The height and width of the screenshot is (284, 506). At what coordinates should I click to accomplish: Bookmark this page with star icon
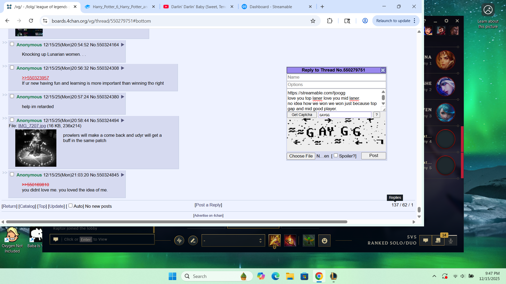[313, 21]
